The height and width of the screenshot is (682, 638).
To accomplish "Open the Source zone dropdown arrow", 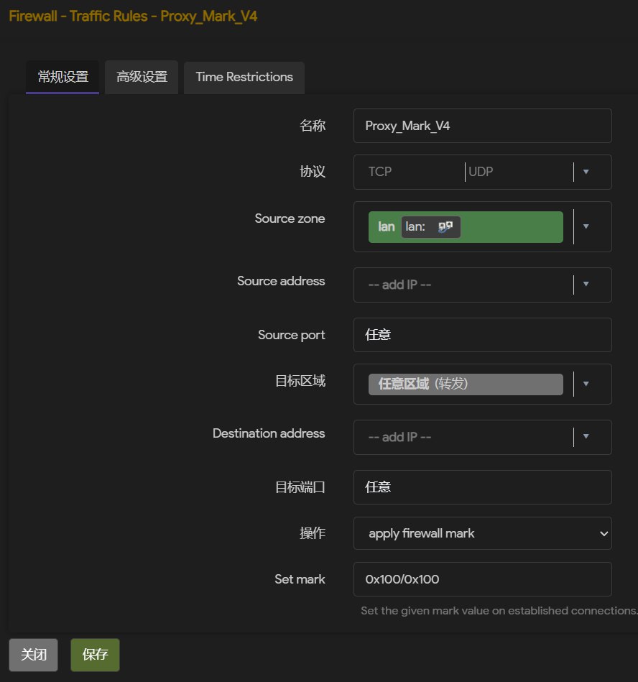I will 586,226.
